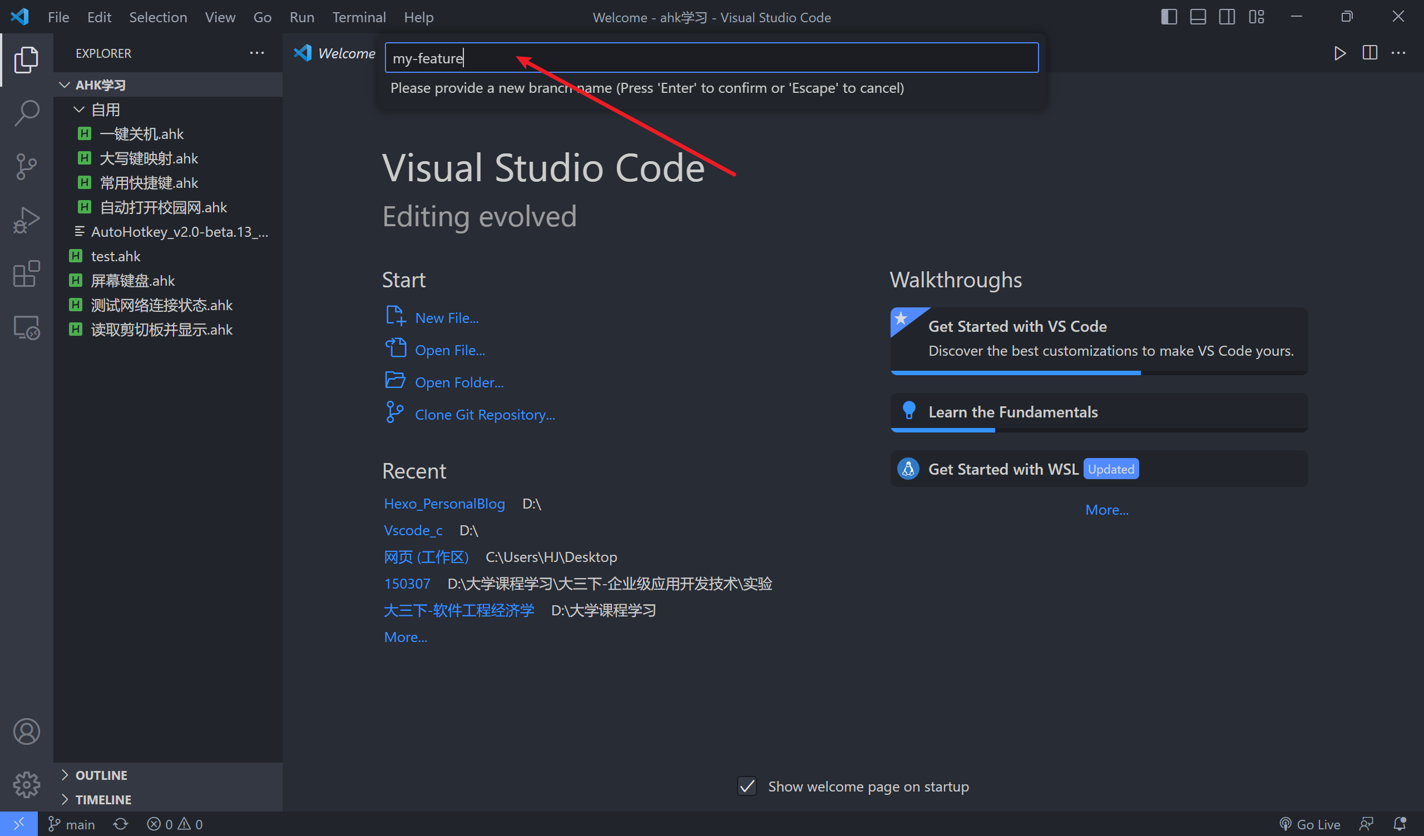Expand the TIMELINE section
1424x836 pixels.
tap(103, 799)
